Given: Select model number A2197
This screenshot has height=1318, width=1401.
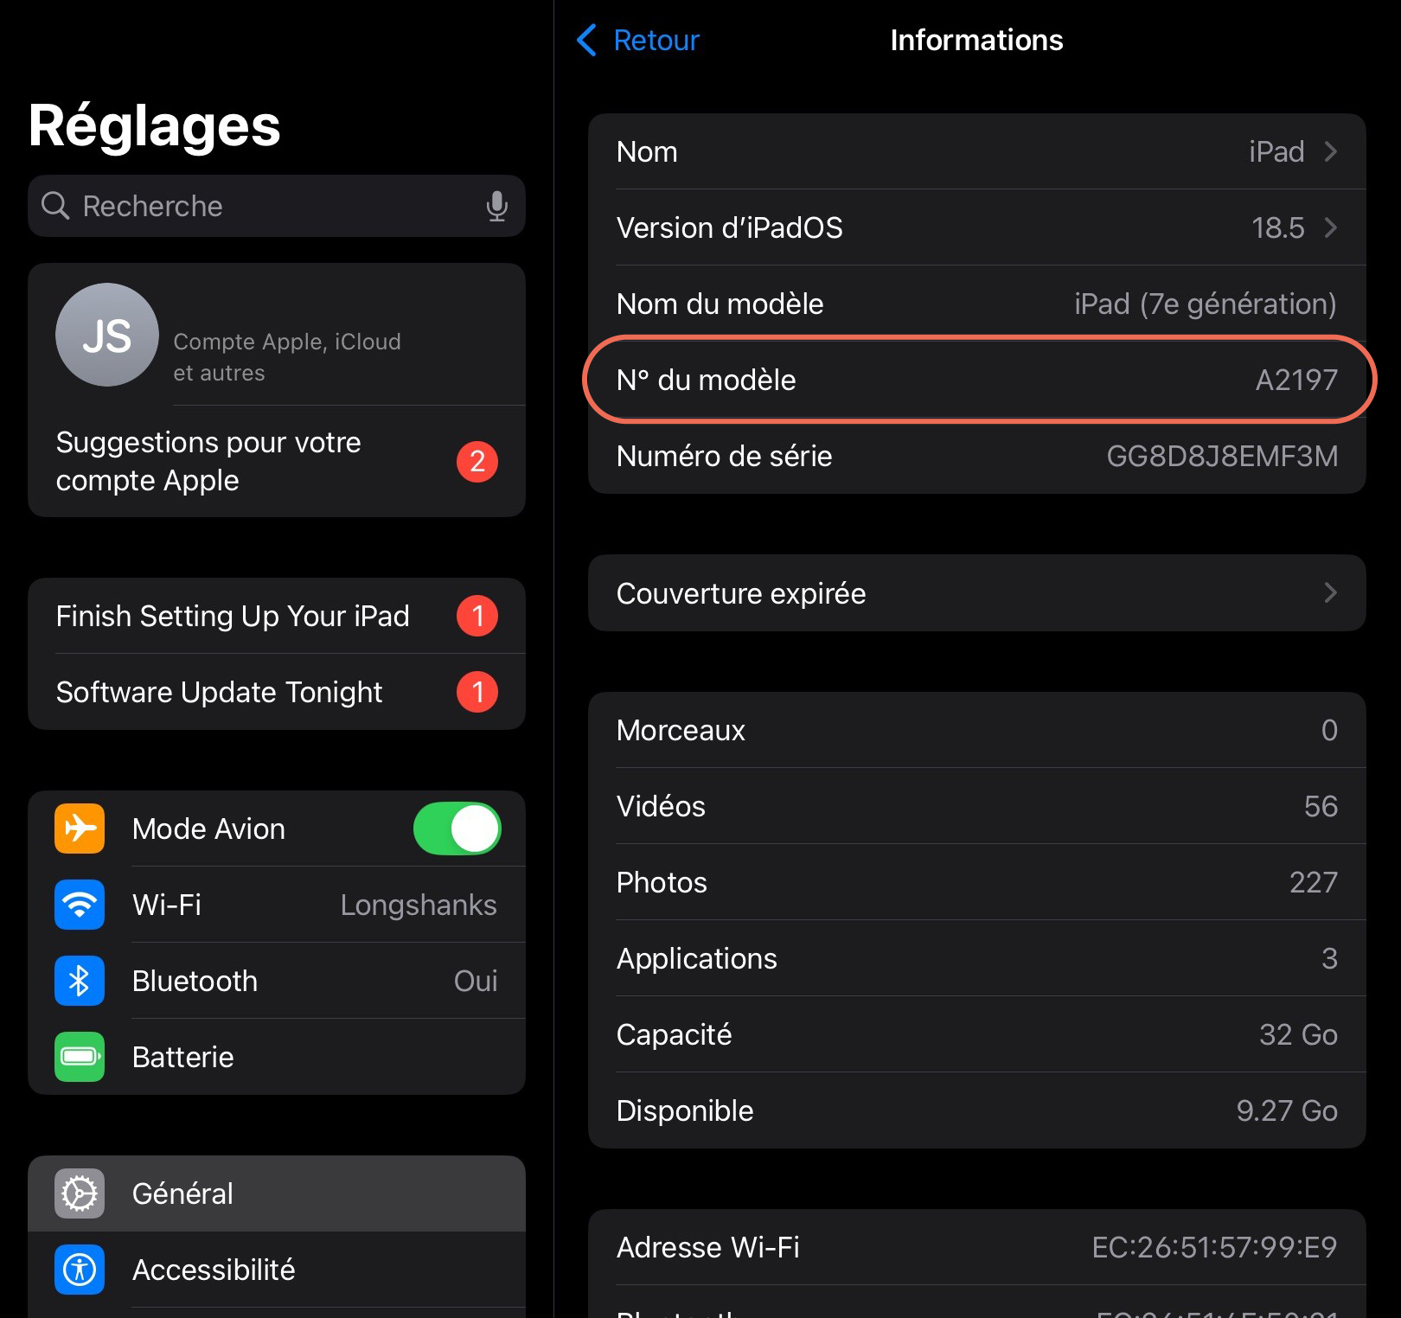Looking at the screenshot, I should click(1296, 380).
